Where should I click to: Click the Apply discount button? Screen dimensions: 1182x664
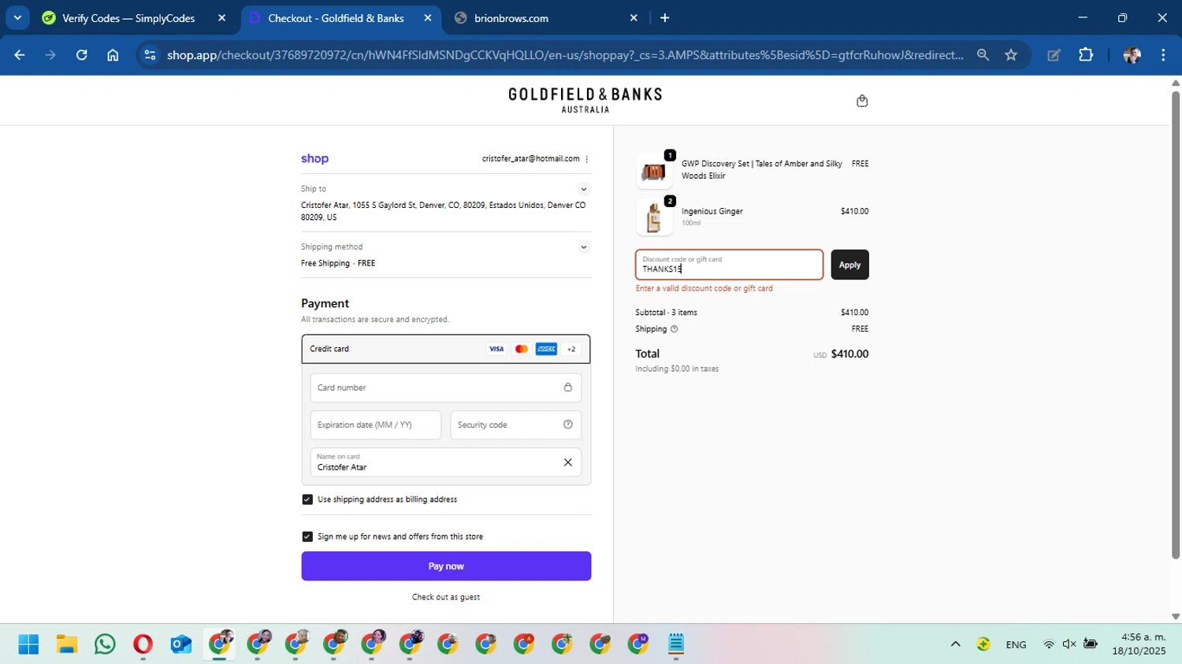(849, 265)
